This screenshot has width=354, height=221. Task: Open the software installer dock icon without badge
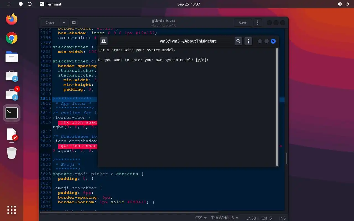click(12, 76)
